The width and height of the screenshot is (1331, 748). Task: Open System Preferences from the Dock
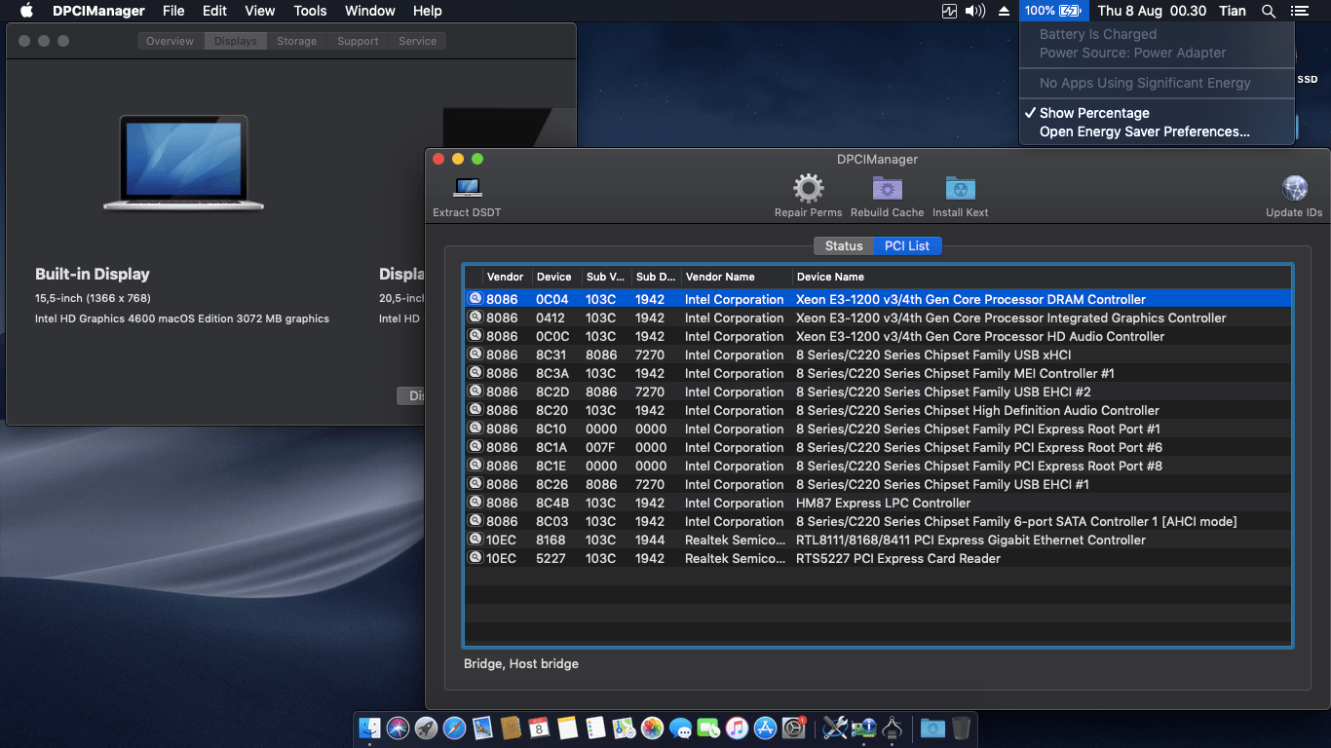tap(793, 728)
